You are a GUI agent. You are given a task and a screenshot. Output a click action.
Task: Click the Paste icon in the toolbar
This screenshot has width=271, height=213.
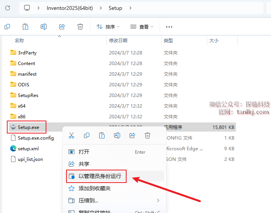(x=25, y=27)
